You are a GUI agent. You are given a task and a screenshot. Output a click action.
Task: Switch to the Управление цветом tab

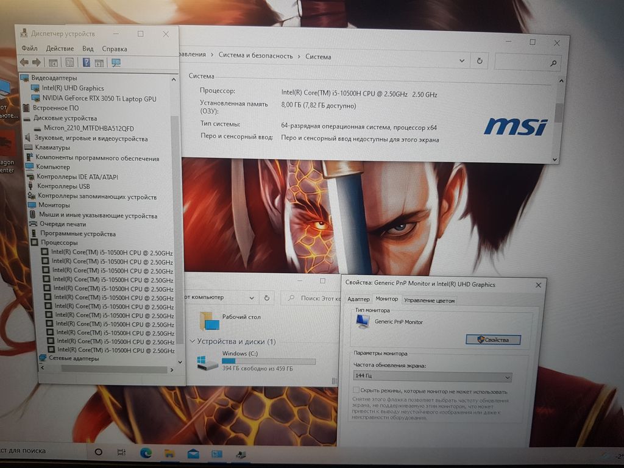[430, 300]
